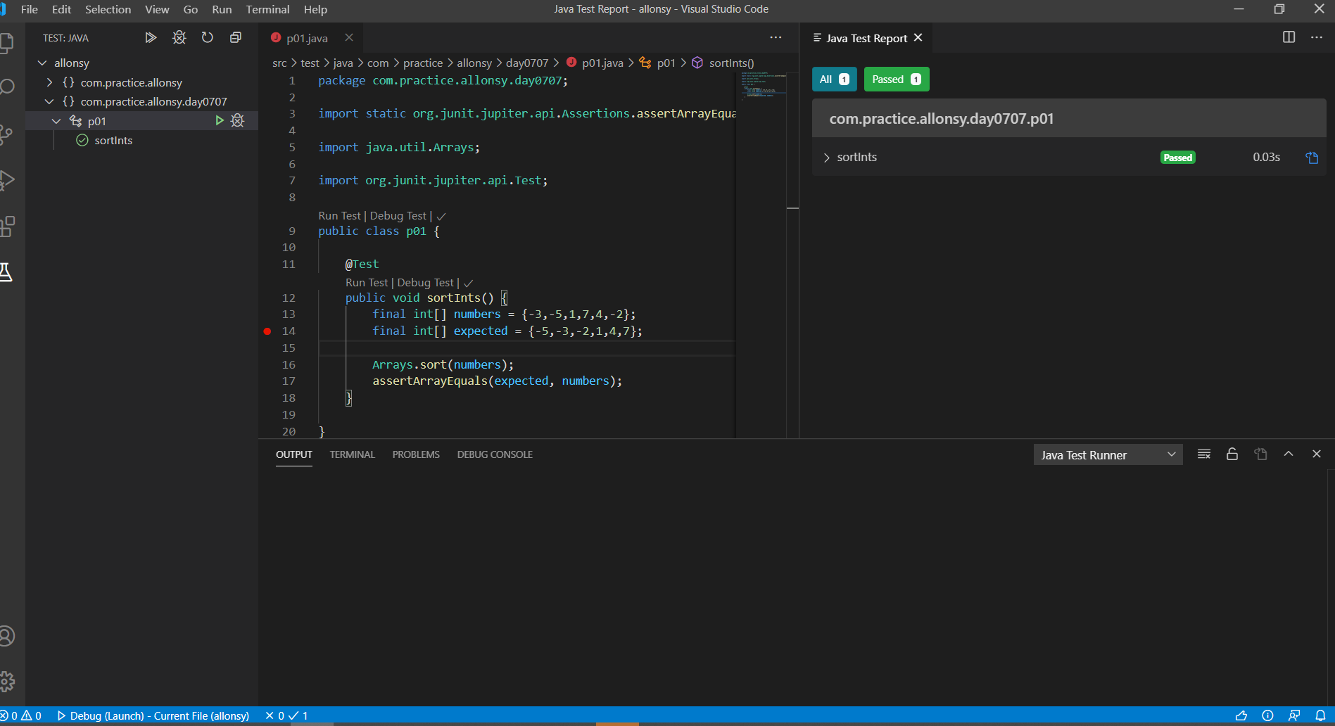Switch to the DEBUG CONSOLE tab
This screenshot has width=1335, height=726.
495,454
